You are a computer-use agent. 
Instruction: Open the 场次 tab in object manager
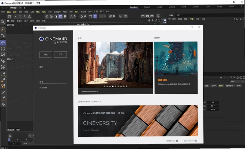pyautogui.click(x=179, y=15)
